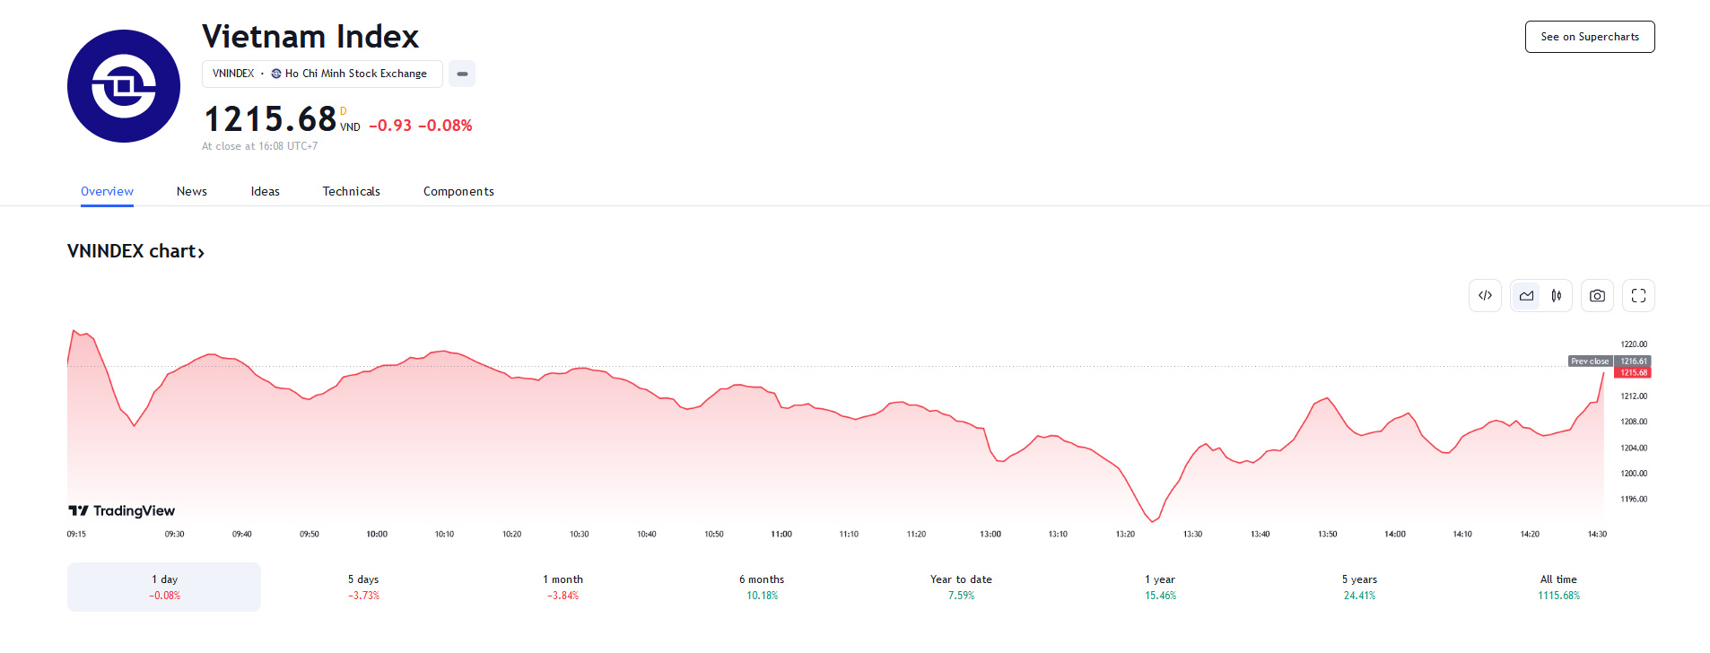Select the 1 day time range
The height and width of the screenshot is (653, 1710).
164,587
